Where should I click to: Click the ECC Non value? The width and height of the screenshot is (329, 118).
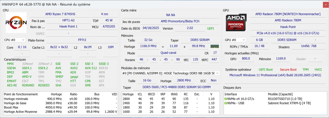pos(213,81)
